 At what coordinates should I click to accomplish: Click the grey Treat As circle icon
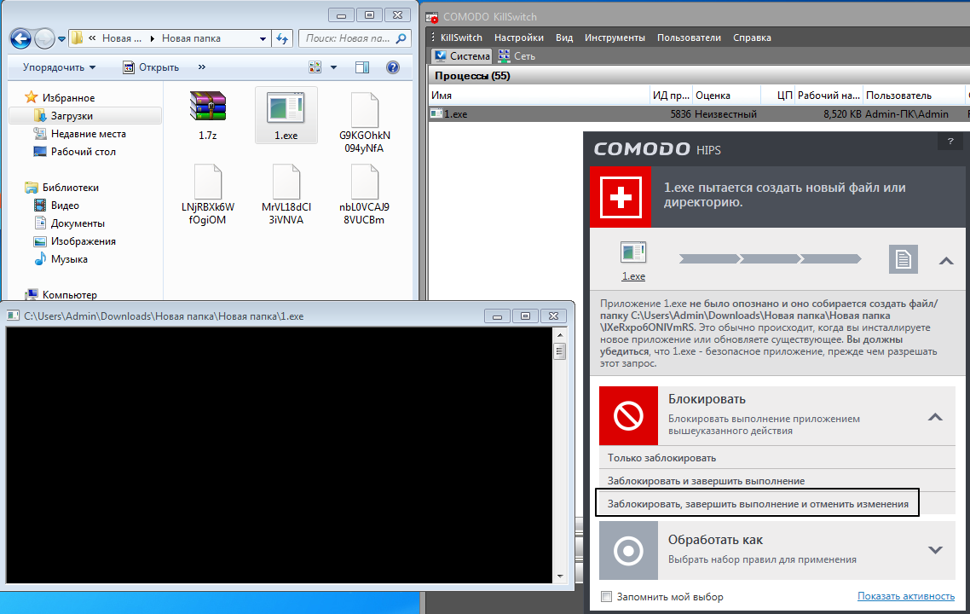point(628,550)
